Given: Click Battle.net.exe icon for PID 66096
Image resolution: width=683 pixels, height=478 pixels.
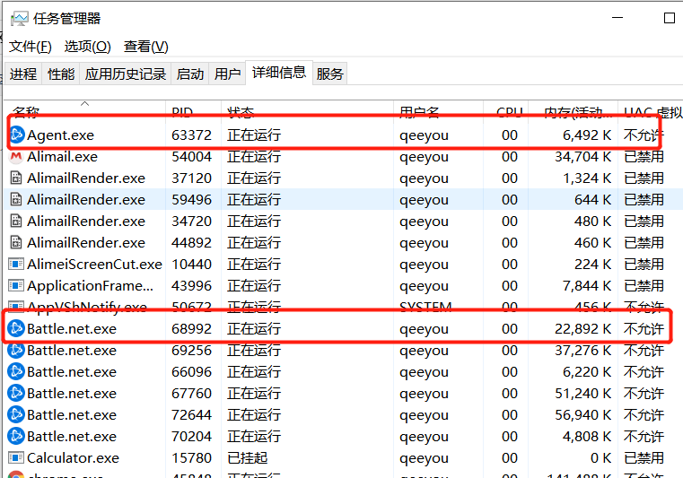Looking at the screenshot, I should pos(16,371).
